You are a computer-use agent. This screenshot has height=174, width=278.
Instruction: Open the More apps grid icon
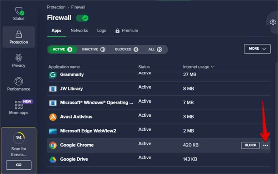(19, 105)
